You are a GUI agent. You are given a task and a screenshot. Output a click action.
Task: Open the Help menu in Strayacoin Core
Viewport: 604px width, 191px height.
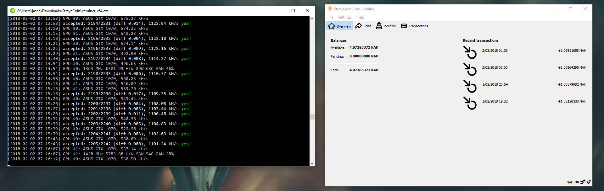[x=360, y=17]
